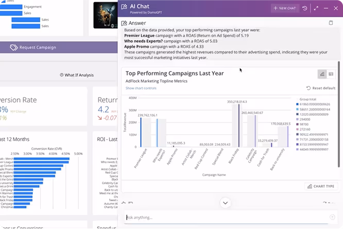Select legend swatch for 61860.000000000626

[x=297, y=104]
